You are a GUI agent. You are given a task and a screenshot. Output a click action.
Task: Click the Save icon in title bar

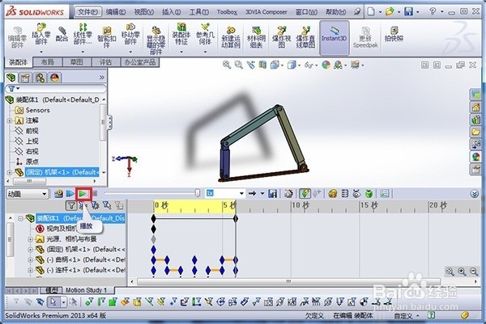pos(409,12)
